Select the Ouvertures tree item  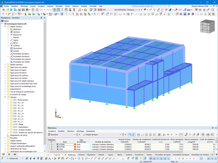pos(18,48)
